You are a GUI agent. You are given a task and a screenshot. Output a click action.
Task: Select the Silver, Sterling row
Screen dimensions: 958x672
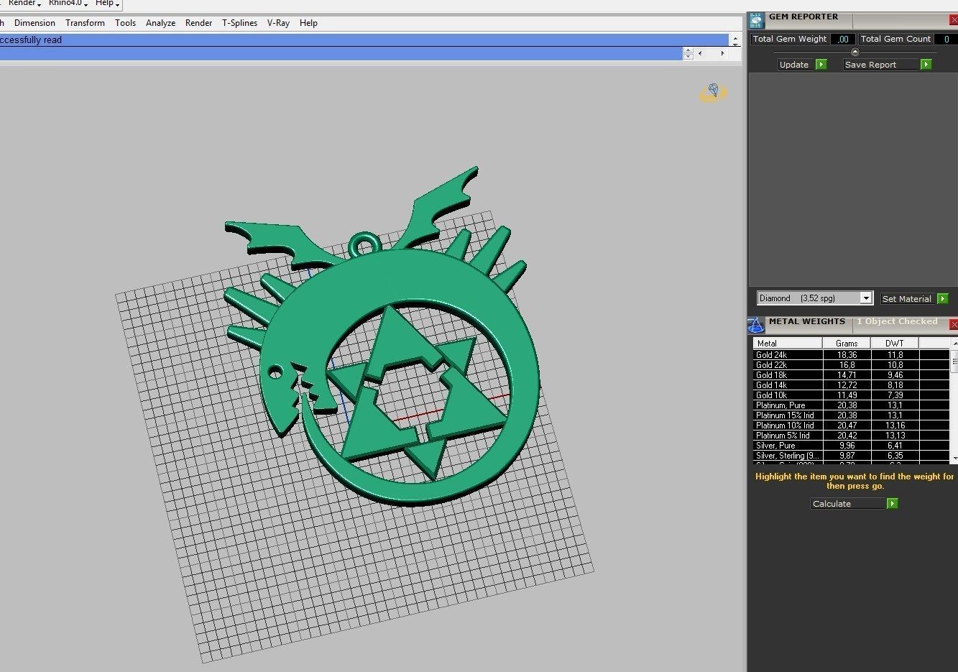851,456
